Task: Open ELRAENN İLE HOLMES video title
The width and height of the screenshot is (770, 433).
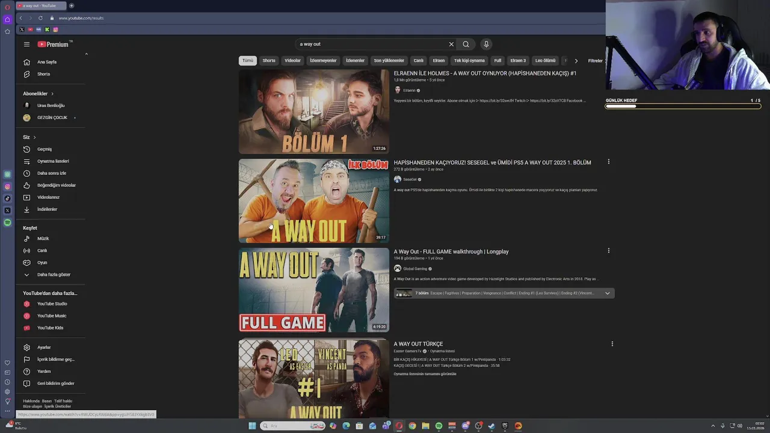Action: [x=485, y=73]
